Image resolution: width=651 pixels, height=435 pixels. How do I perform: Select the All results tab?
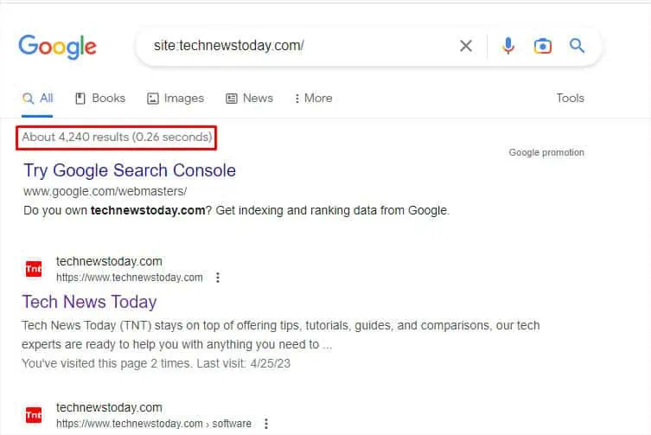tap(38, 99)
